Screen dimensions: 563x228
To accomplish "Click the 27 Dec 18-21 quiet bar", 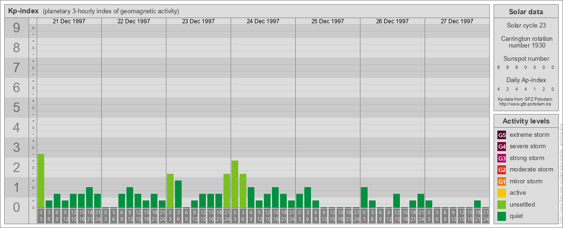I will tap(477, 204).
